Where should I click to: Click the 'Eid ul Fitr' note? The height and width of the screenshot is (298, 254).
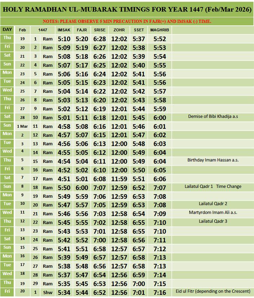click(213, 291)
